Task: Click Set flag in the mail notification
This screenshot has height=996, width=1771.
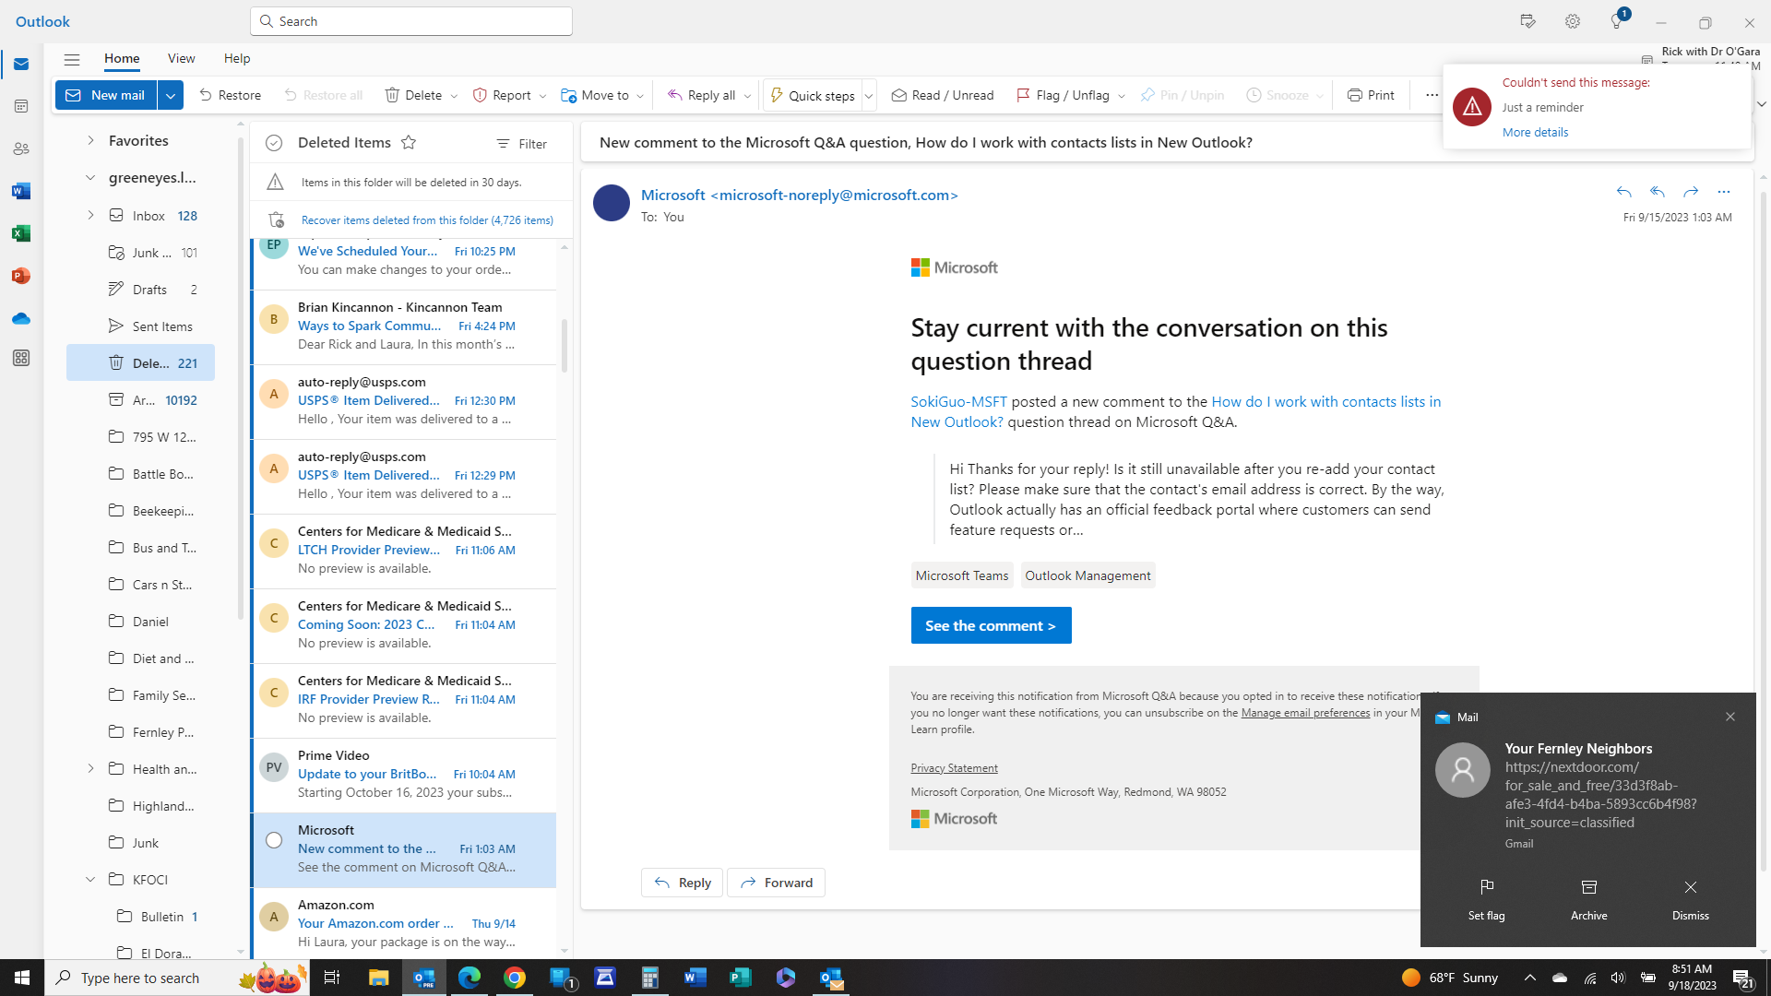Action: 1487,899
